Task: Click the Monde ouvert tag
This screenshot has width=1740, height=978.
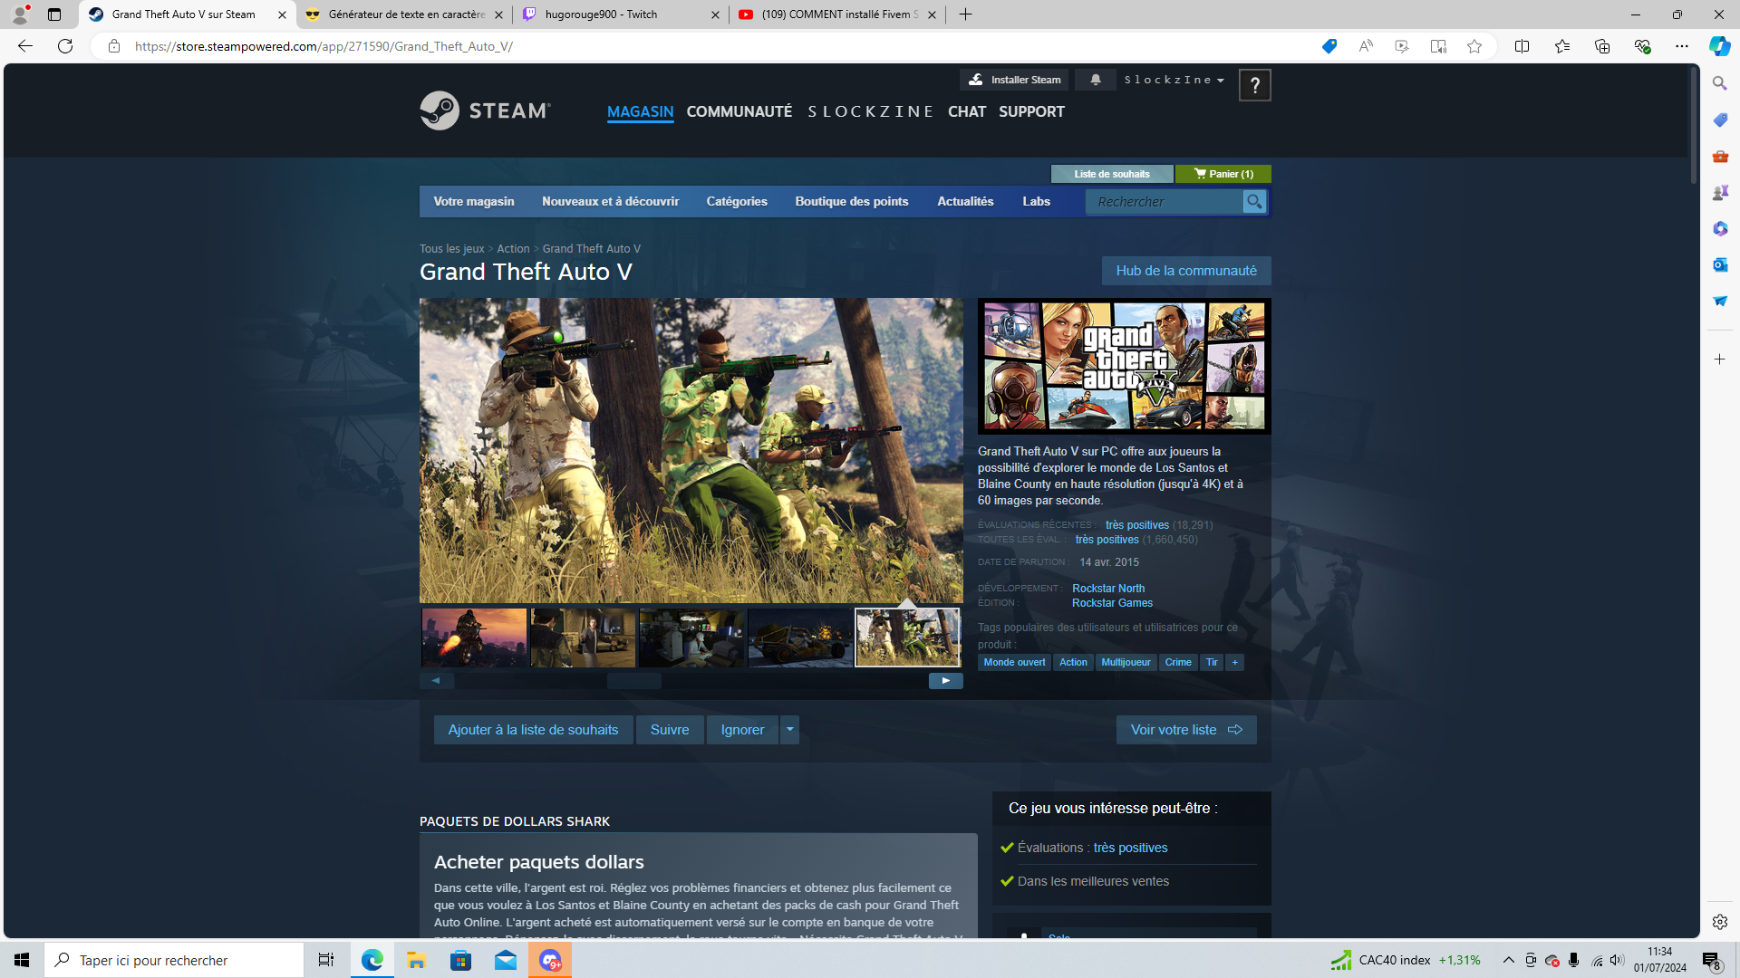Action: 1014,663
